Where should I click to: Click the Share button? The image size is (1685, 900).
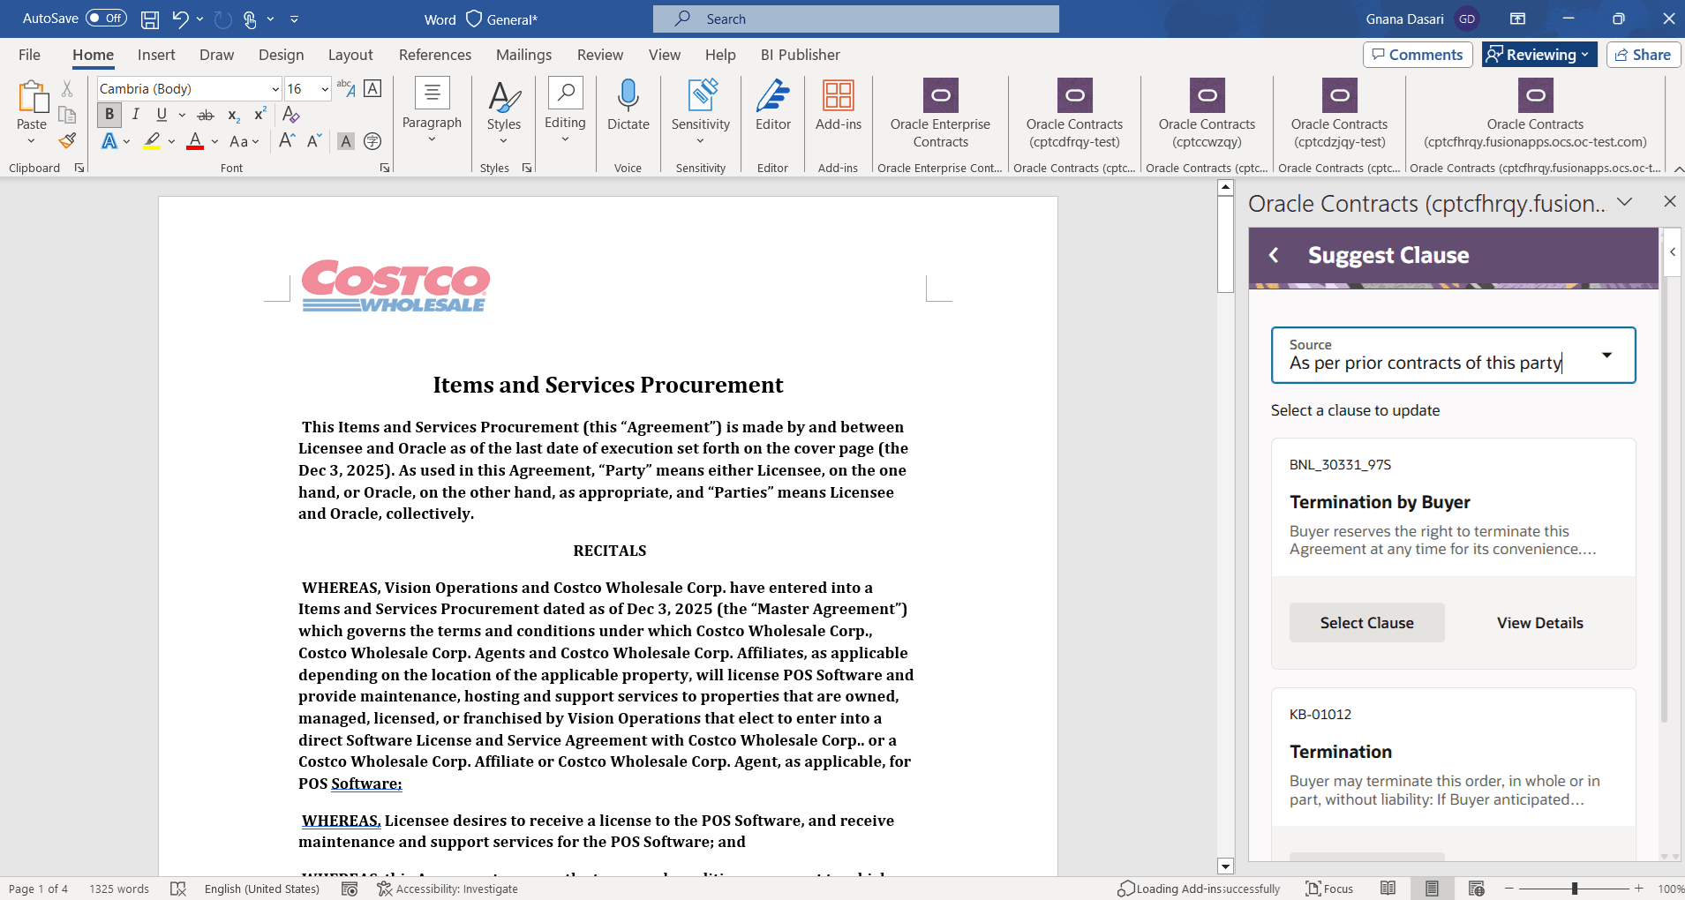pyautogui.click(x=1643, y=55)
